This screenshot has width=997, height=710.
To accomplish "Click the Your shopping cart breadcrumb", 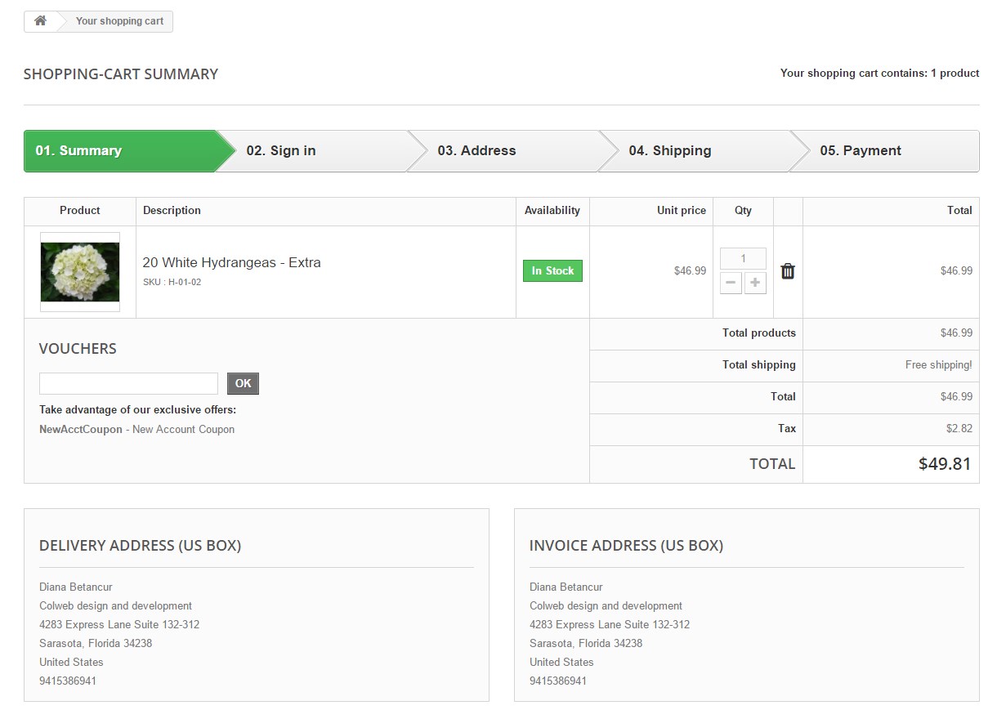I will point(119,21).
